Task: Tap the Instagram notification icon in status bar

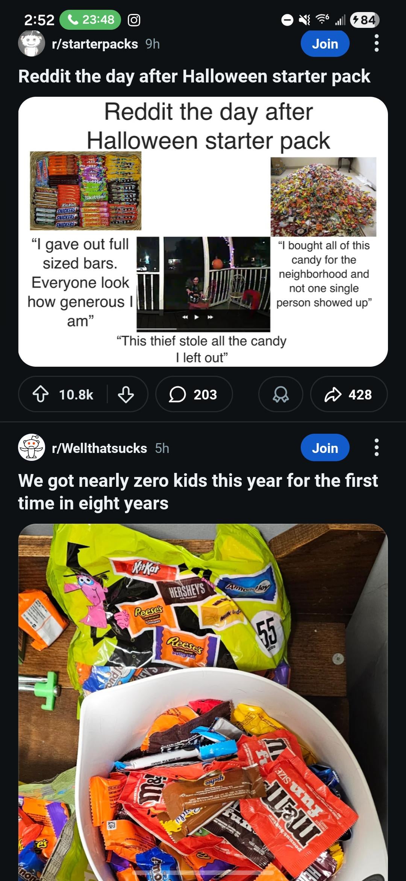Action: pos(134,20)
